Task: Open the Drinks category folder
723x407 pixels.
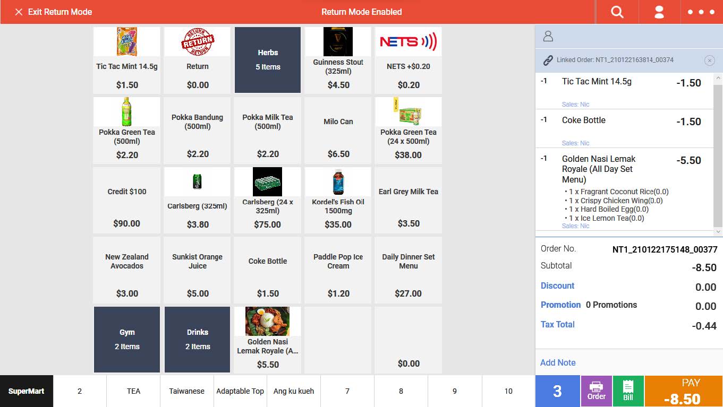Action: pyautogui.click(x=198, y=340)
